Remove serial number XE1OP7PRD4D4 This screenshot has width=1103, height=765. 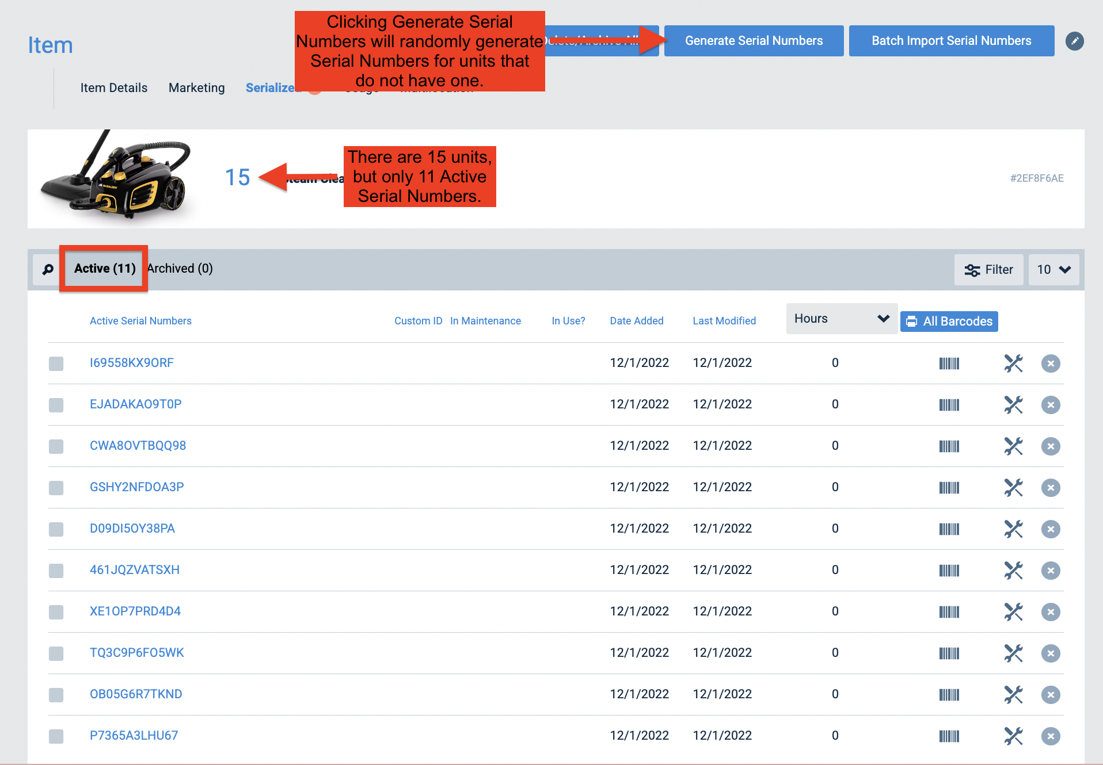[1051, 611]
